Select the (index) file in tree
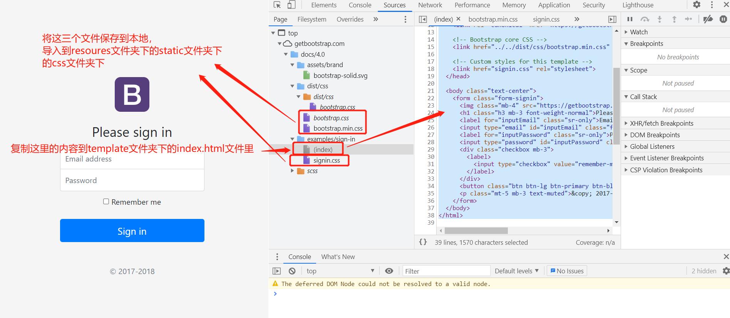Viewport: 730px width, 318px height. 323,150
